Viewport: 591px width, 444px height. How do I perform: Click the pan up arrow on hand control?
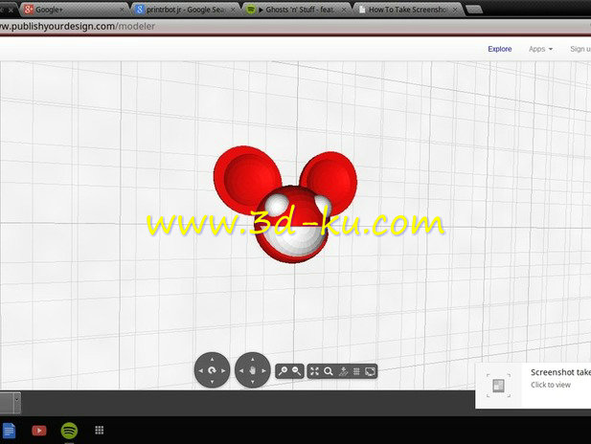click(x=253, y=359)
